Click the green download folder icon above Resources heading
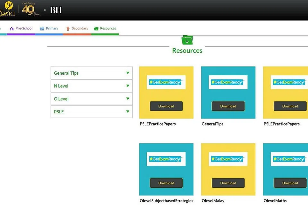 point(187,40)
